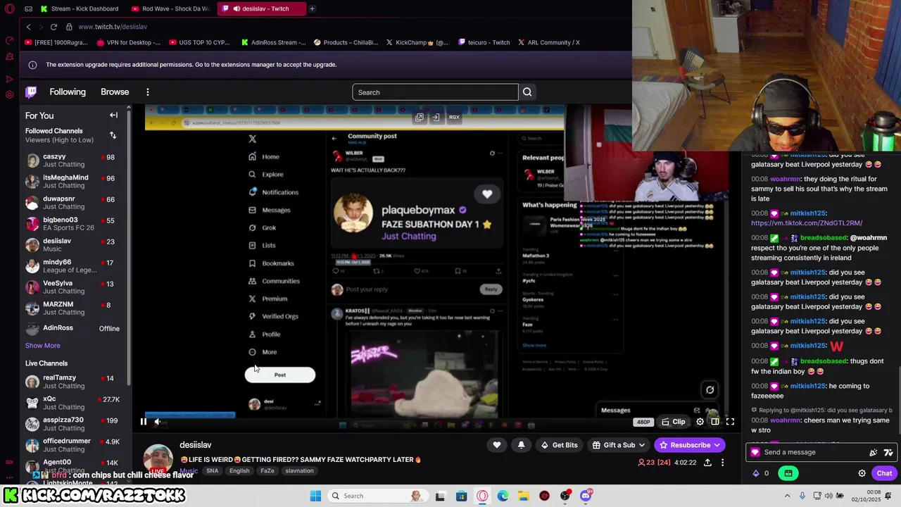Open chat settings gear icon
The width and height of the screenshot is (901, 507).
(862, 473)
